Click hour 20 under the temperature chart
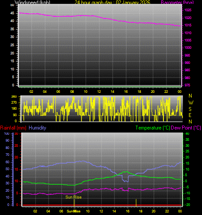Viewport: 202px width, 215px height. [x=153, y=211]
